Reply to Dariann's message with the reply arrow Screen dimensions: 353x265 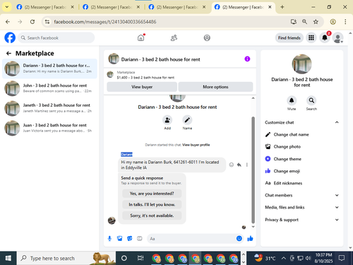coord(239,165)
